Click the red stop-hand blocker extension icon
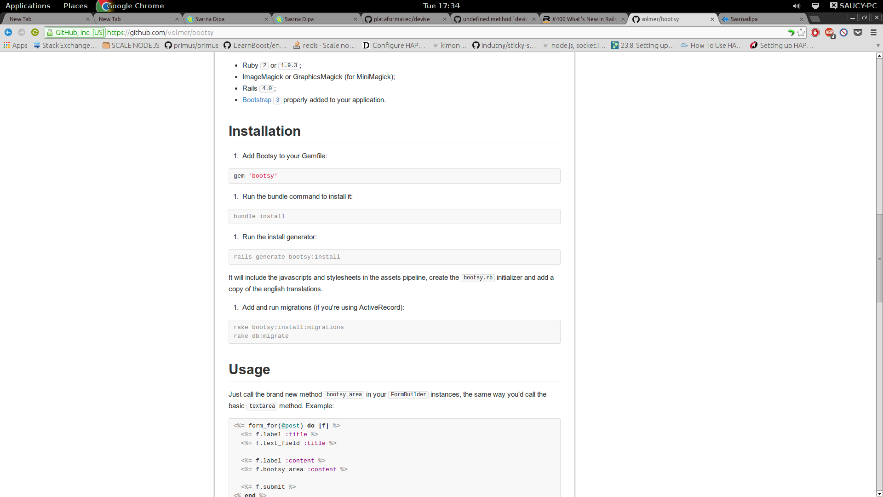This screenshot has height=497, width=883. (815, 33)
